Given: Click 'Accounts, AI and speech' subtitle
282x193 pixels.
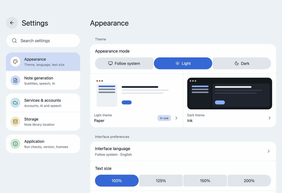Looking at the screenshot, I should click(43, 106).
